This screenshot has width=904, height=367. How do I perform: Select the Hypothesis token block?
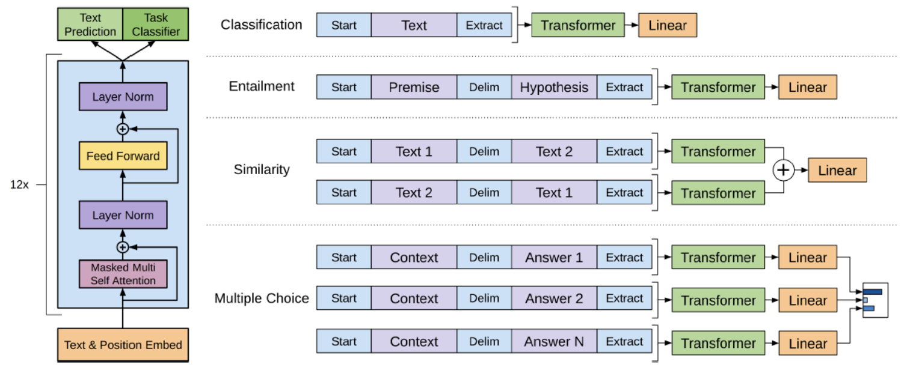554,87
